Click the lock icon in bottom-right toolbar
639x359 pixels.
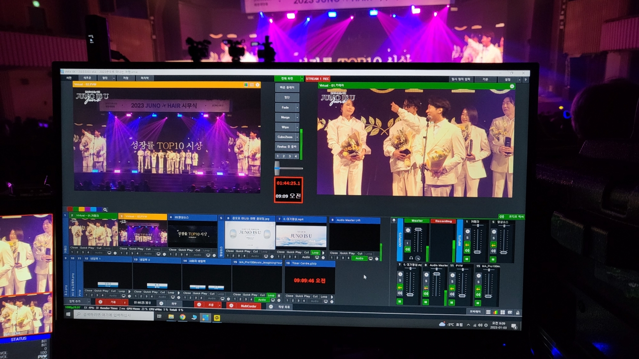518,312
